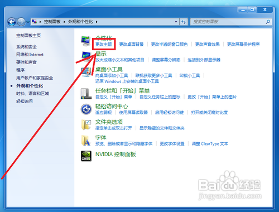Open the NVIDIA 控制面板 heading link

coord(116,155)
